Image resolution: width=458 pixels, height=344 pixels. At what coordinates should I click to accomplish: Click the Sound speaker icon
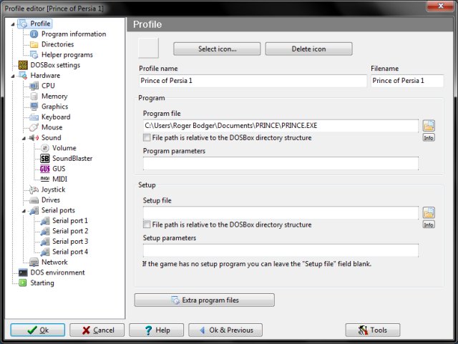[34, 137]
